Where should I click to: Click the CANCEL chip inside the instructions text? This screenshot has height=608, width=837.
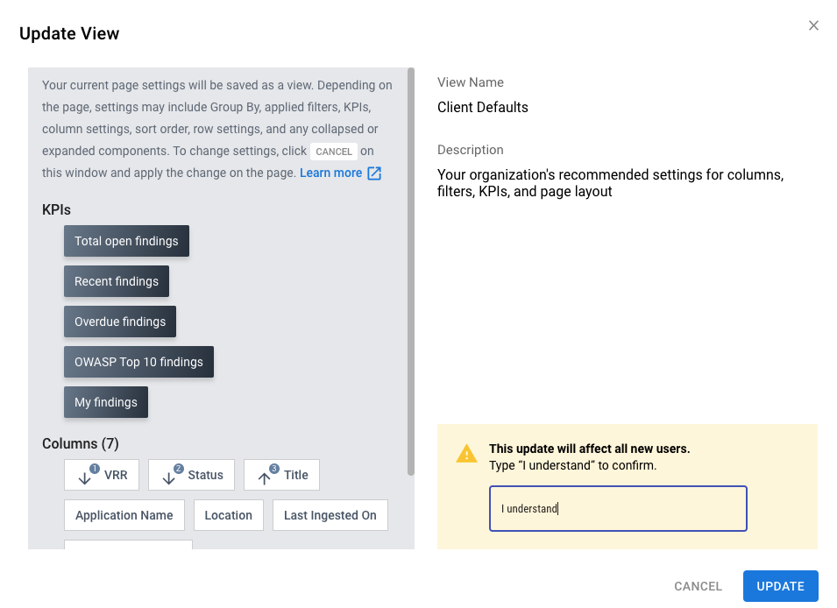click(334, 151)
